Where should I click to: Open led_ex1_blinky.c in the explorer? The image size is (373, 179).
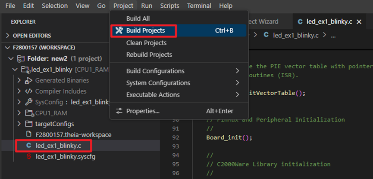[59, 146]
